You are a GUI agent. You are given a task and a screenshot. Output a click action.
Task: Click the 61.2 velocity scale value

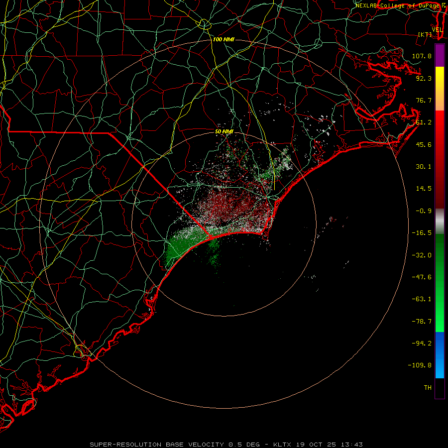click(424, 122)
